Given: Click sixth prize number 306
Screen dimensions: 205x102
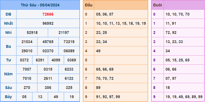Looking at the screenshot, I should [x=48, y=88].
